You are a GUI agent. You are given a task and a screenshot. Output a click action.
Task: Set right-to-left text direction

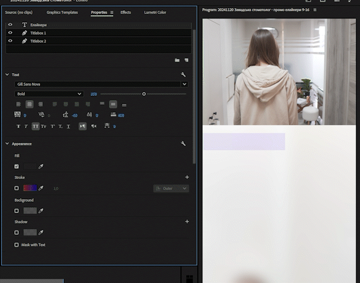pyautogui.click(x=94, y=126)
